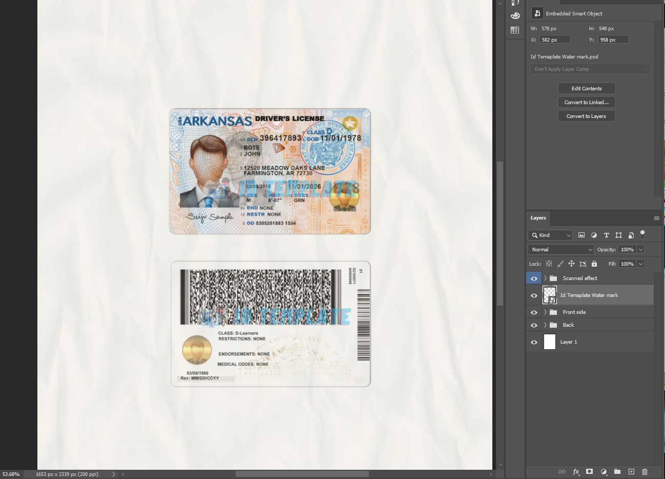665x479 pixels.
Task: Filter layers by smart objects icon
Action: [x=631, y=235]
